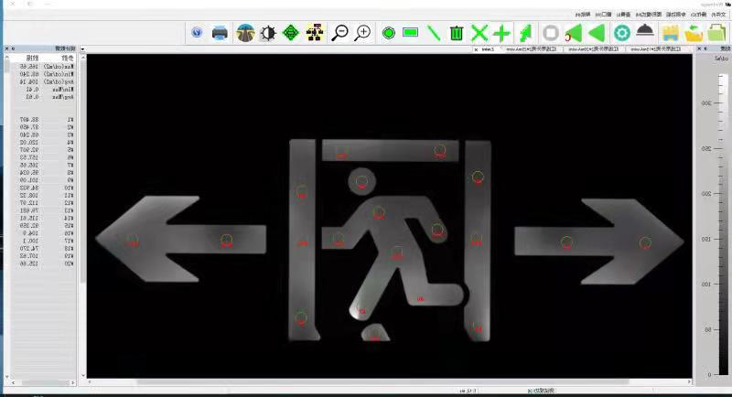732x397 pixels.
Task: Open the 文件(F) file menu
Action: 718,15
